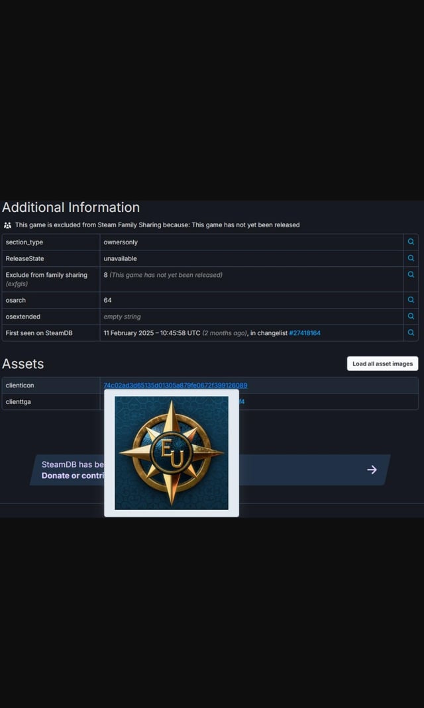Screen dimensions: 424x708
Task: Click search icon in osextended row
Action: pyautogui.click(x=411, y=317)
